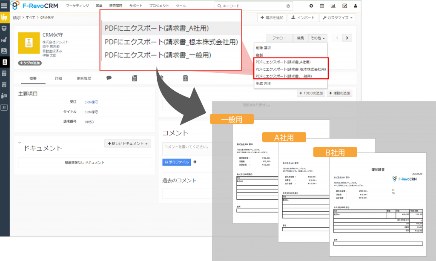Open the 新しいドキュメント dropdown

[x=128, y=143]
